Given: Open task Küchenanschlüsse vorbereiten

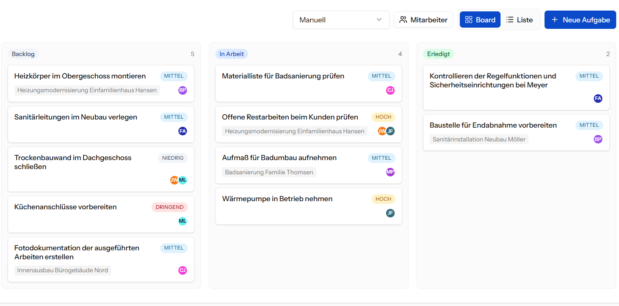Looking at the screenshot, I should pyautogui.click(x=66, y=207).
